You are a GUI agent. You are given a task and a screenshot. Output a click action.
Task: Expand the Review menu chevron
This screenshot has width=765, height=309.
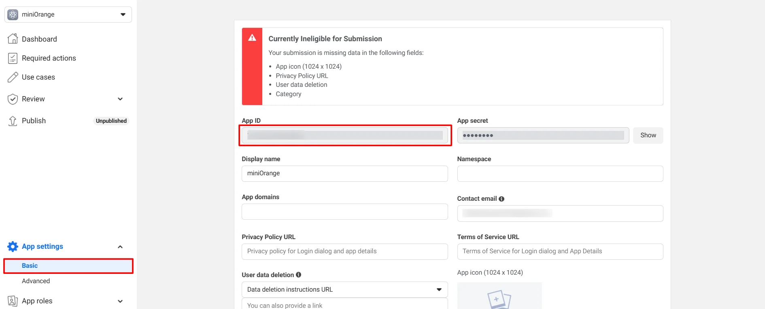coord(120,99)
